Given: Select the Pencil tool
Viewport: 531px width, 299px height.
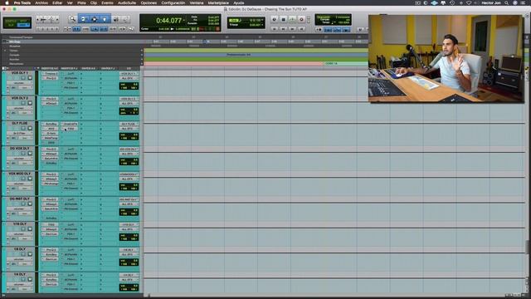Looking at the screenshot, I should 125,19.
